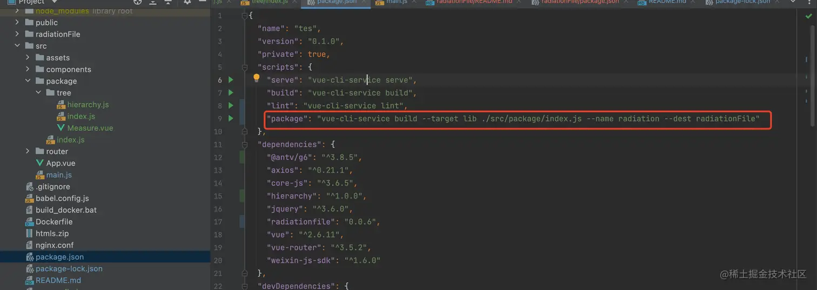The image size is (817, 290).
Task: Select index.js directly below Measure.vue
Action: (70, 140)
